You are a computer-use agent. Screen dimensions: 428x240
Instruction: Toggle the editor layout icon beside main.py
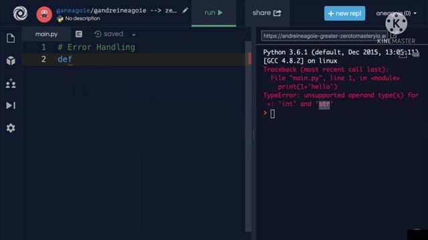[79, 34]
